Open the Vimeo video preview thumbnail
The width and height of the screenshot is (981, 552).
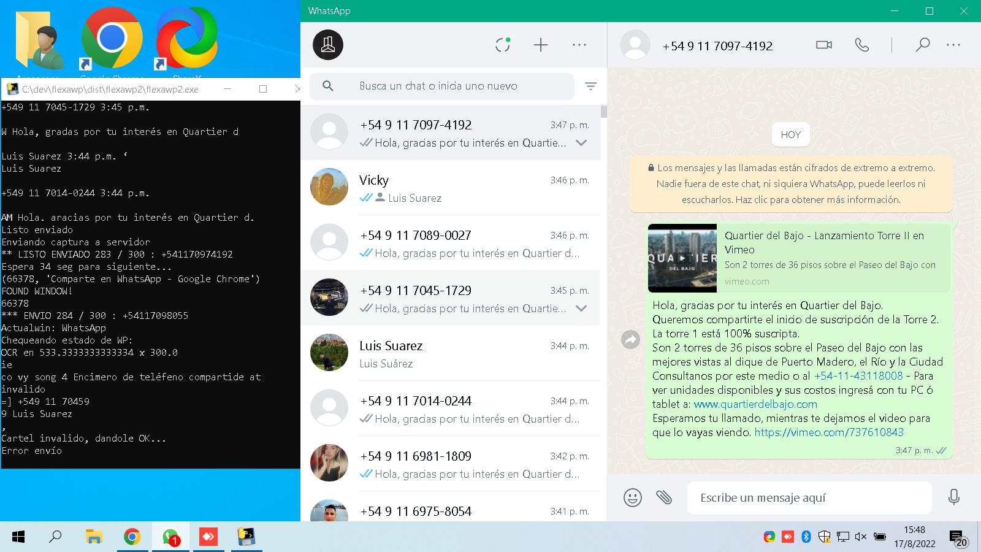682,258
